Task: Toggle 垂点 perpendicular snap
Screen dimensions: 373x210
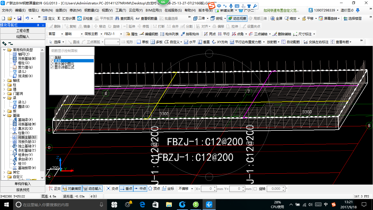Action: pyautogui.click(x=126, y=189)
